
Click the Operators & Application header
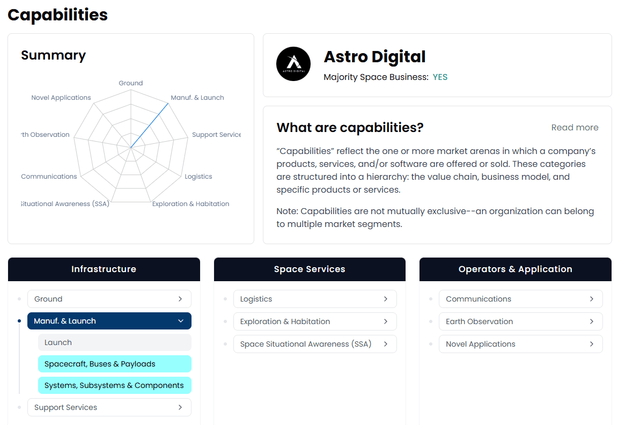(515, 269)
